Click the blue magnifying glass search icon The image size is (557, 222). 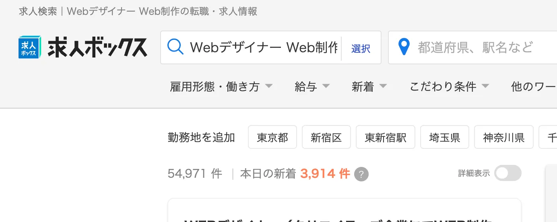point(175,47)
